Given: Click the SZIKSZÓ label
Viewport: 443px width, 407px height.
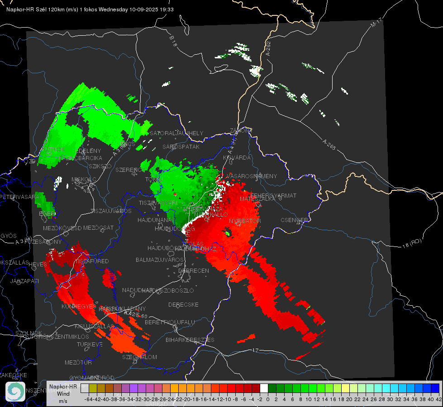Looking at the screenshot, I should (x=100, y=166).
